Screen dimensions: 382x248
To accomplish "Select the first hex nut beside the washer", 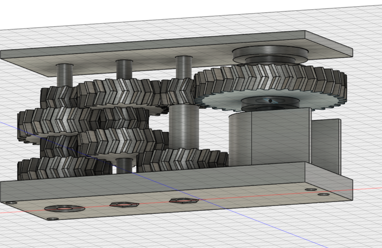I will 124,204.
